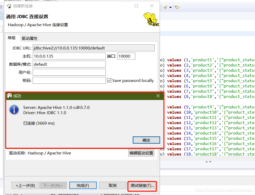255x195 pixels.
Task: Switch to the 驱动属性 tab
Action: 30,38
